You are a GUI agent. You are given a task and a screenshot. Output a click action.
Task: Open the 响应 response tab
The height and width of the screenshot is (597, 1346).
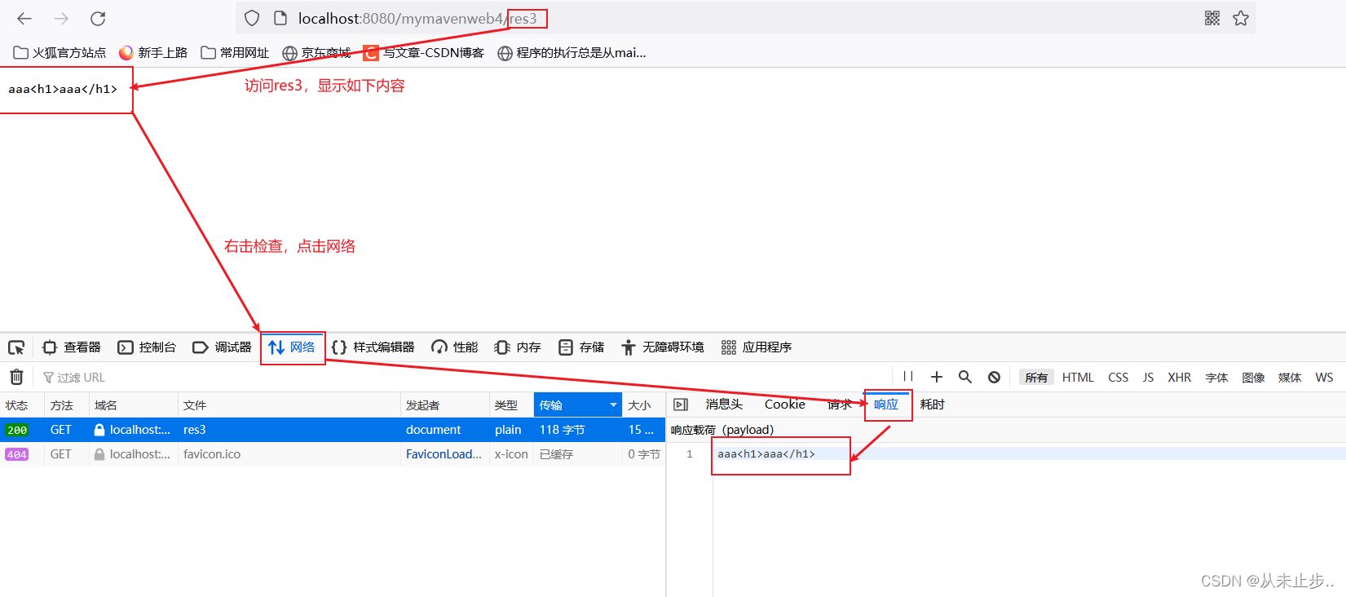pos(886,405)
